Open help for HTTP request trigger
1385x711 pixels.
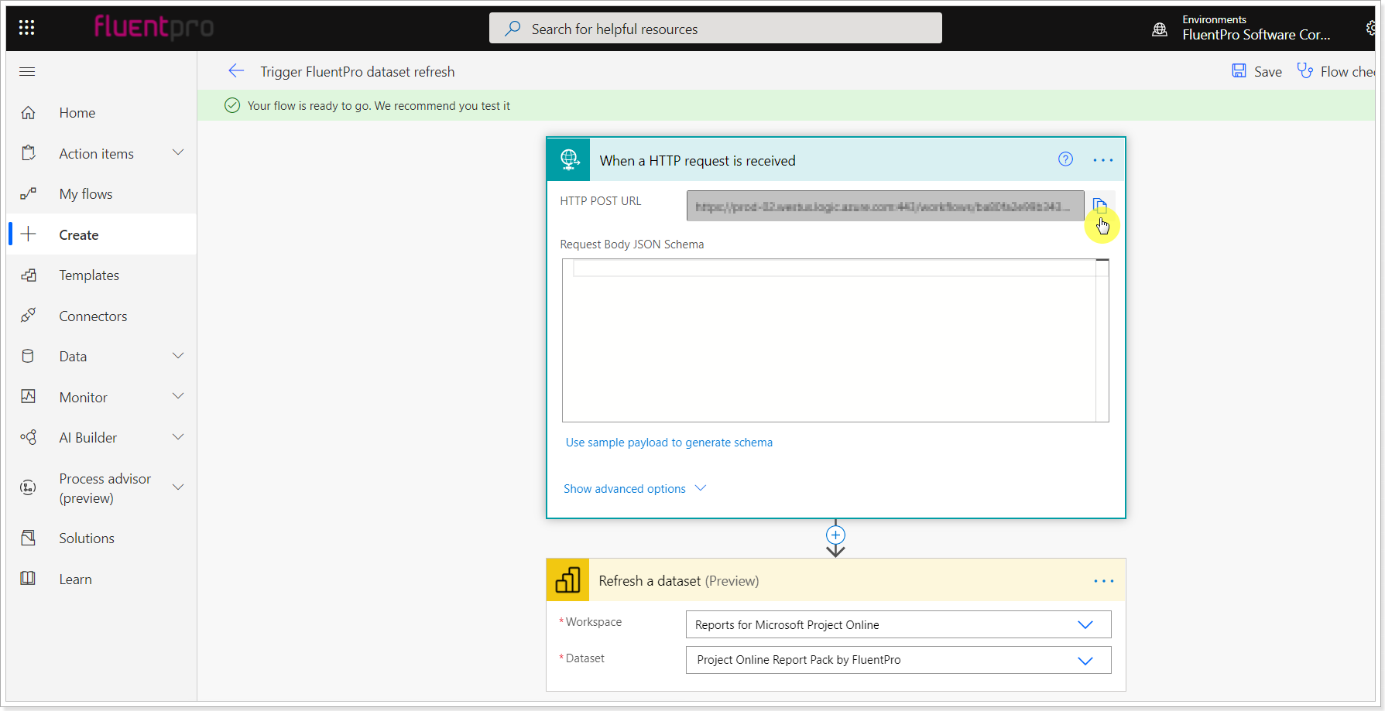point(1065,159)
